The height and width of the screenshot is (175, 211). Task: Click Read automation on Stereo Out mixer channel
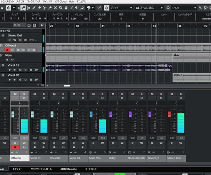click(172, 143)
